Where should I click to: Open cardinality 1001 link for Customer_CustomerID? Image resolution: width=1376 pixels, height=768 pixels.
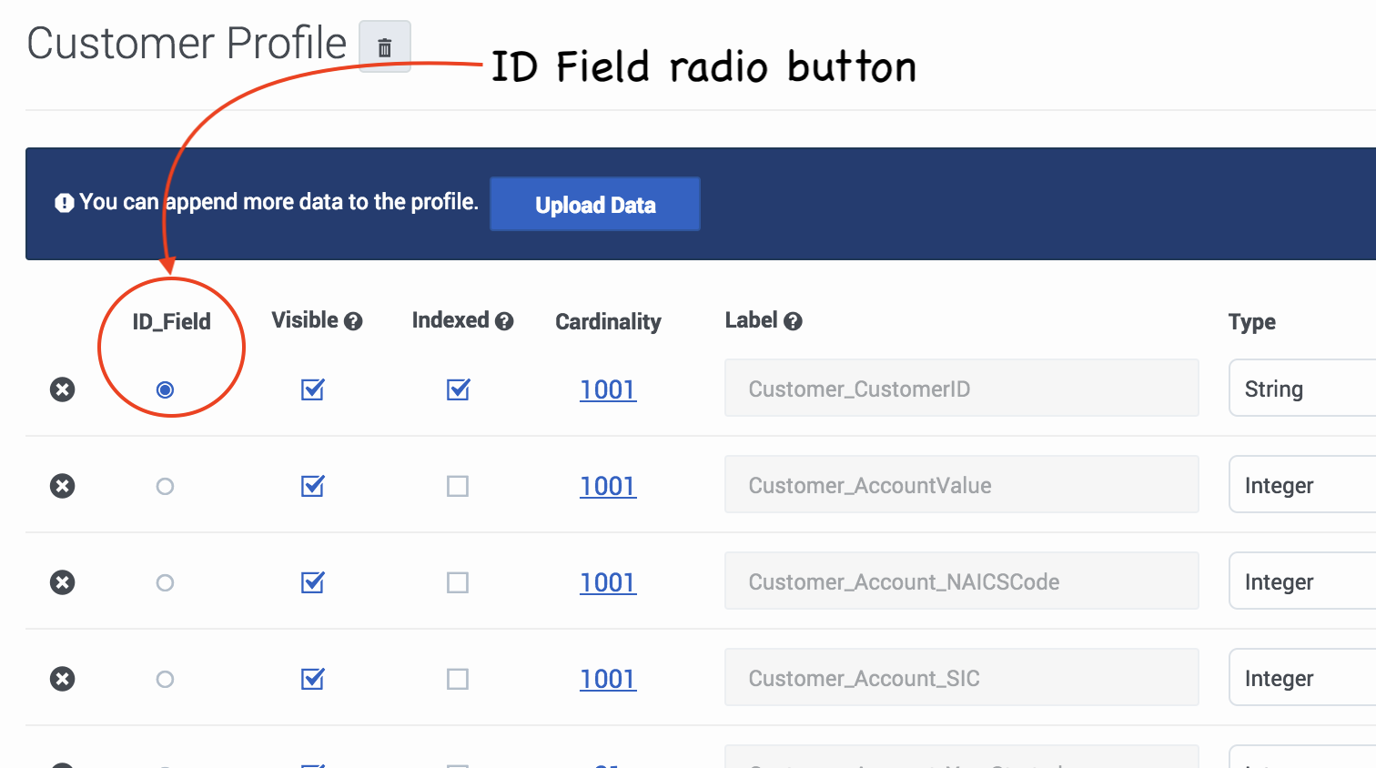pyautogui.click(x=608, y=389)
